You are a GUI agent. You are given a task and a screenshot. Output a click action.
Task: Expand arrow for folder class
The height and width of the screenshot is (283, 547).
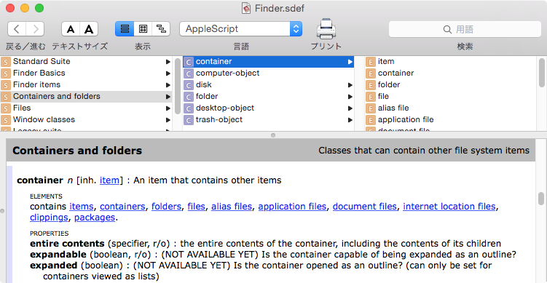(x=350, y=97)
